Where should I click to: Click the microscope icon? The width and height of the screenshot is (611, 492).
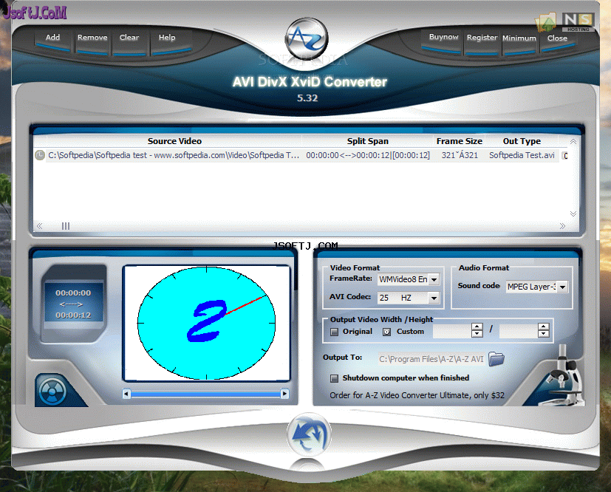(x=563, y=377)
